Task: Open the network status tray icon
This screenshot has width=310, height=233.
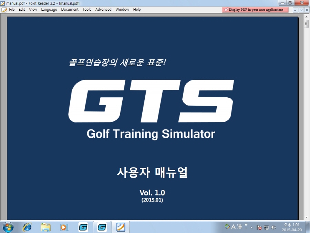Action: [x=266, y=227]
